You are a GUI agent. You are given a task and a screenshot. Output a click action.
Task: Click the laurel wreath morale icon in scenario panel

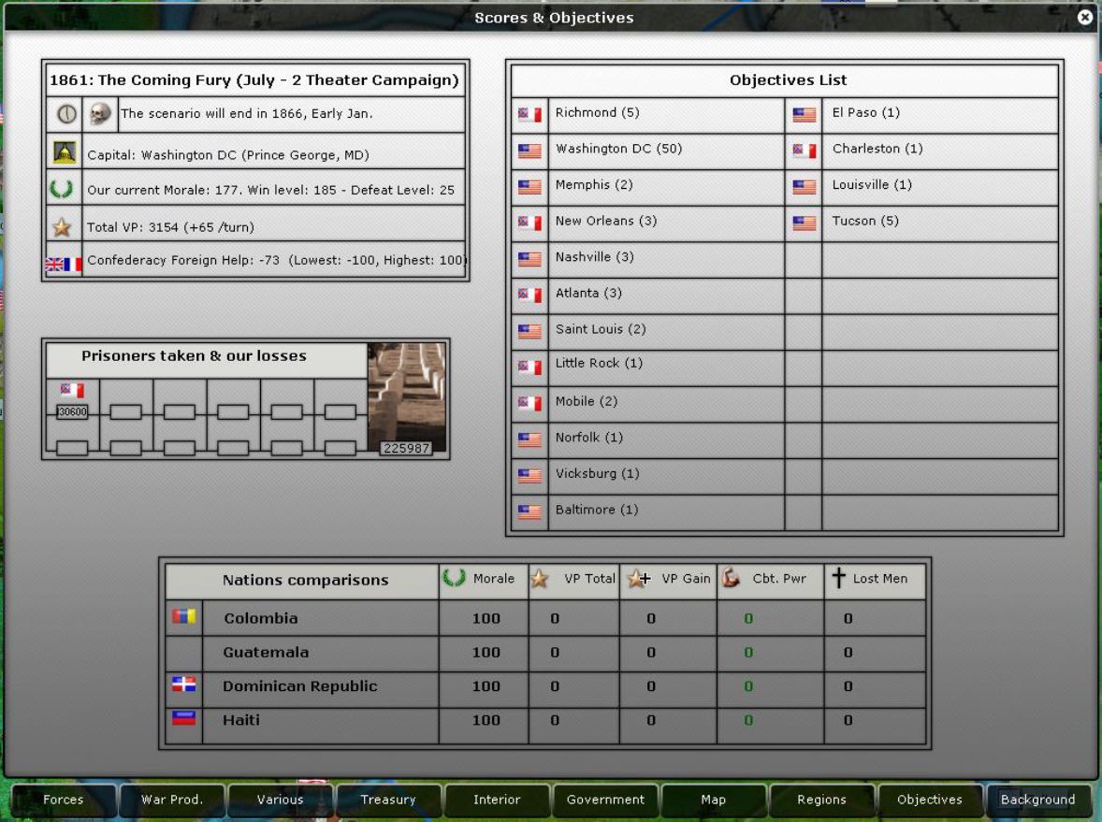[x=62, y=189]
